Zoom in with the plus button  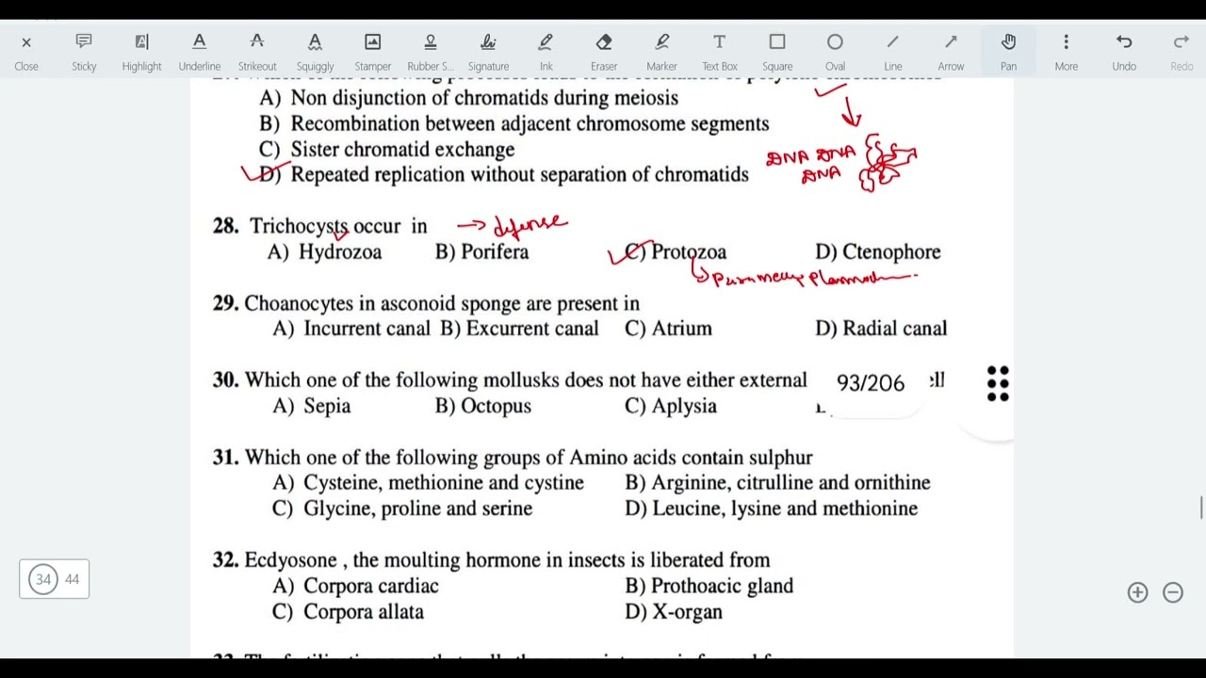pyautogui.click(x=1137, y=592)
